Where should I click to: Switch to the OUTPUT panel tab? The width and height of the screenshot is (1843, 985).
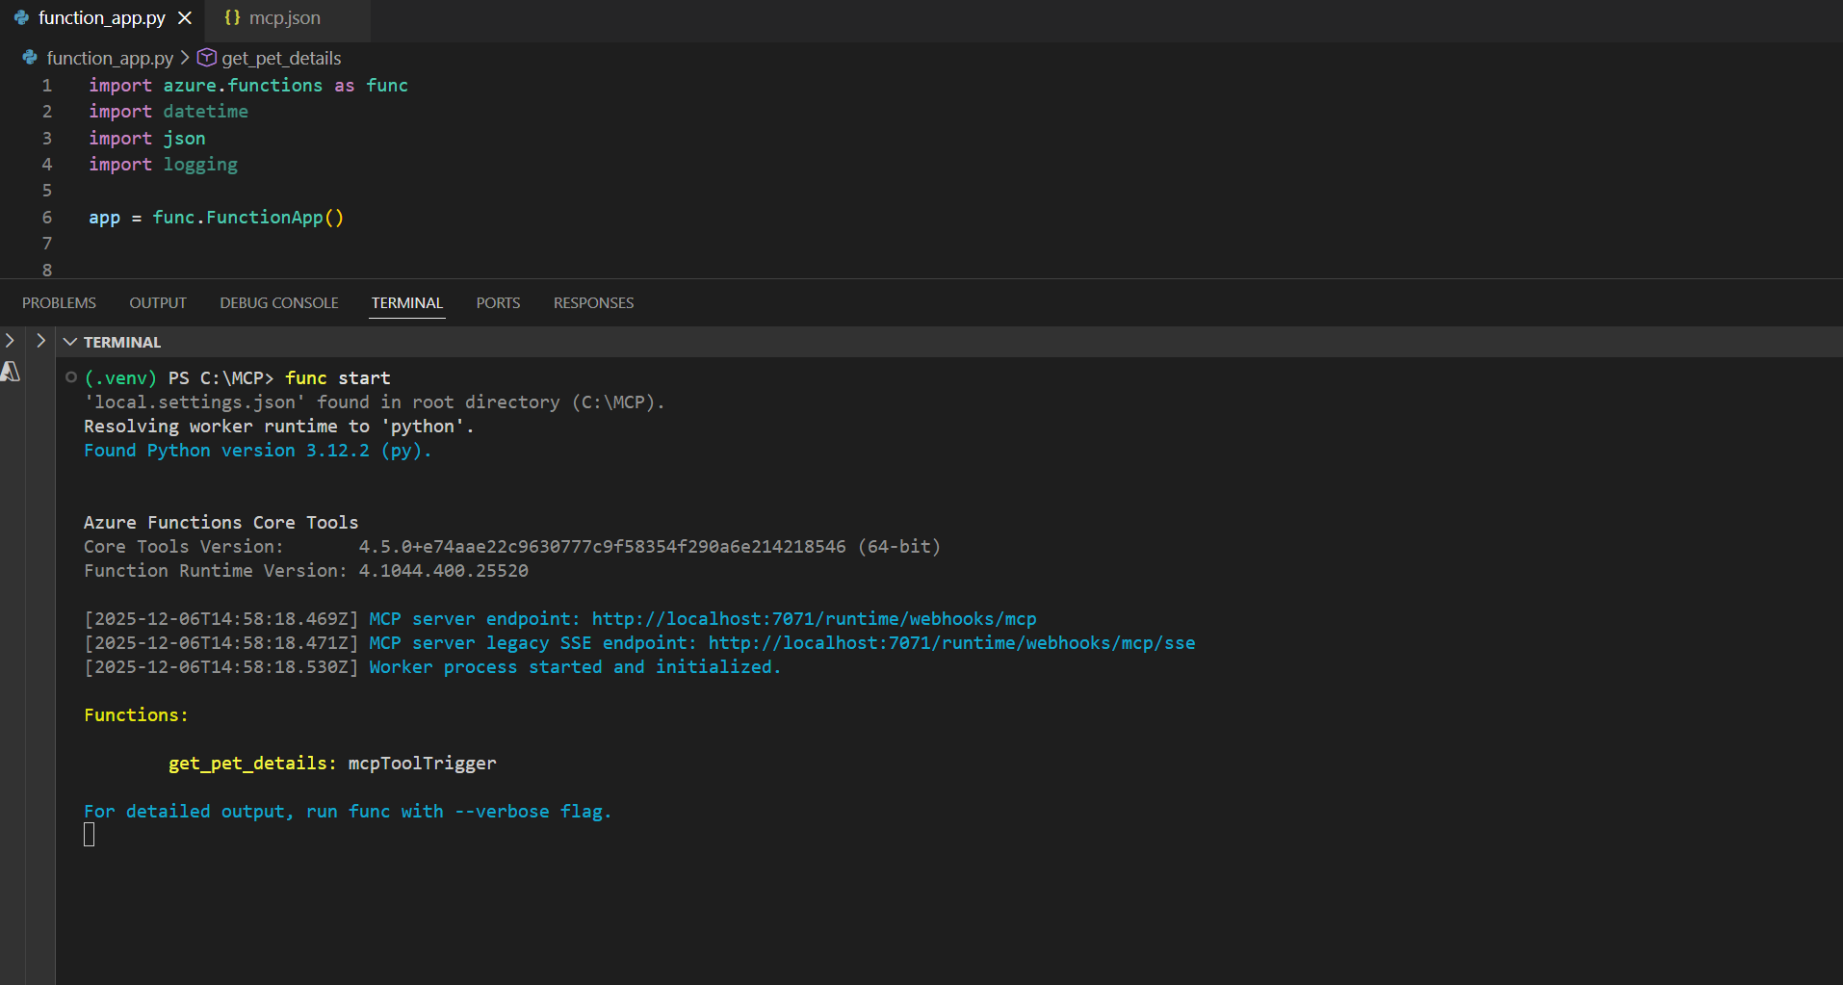point(158,302)
